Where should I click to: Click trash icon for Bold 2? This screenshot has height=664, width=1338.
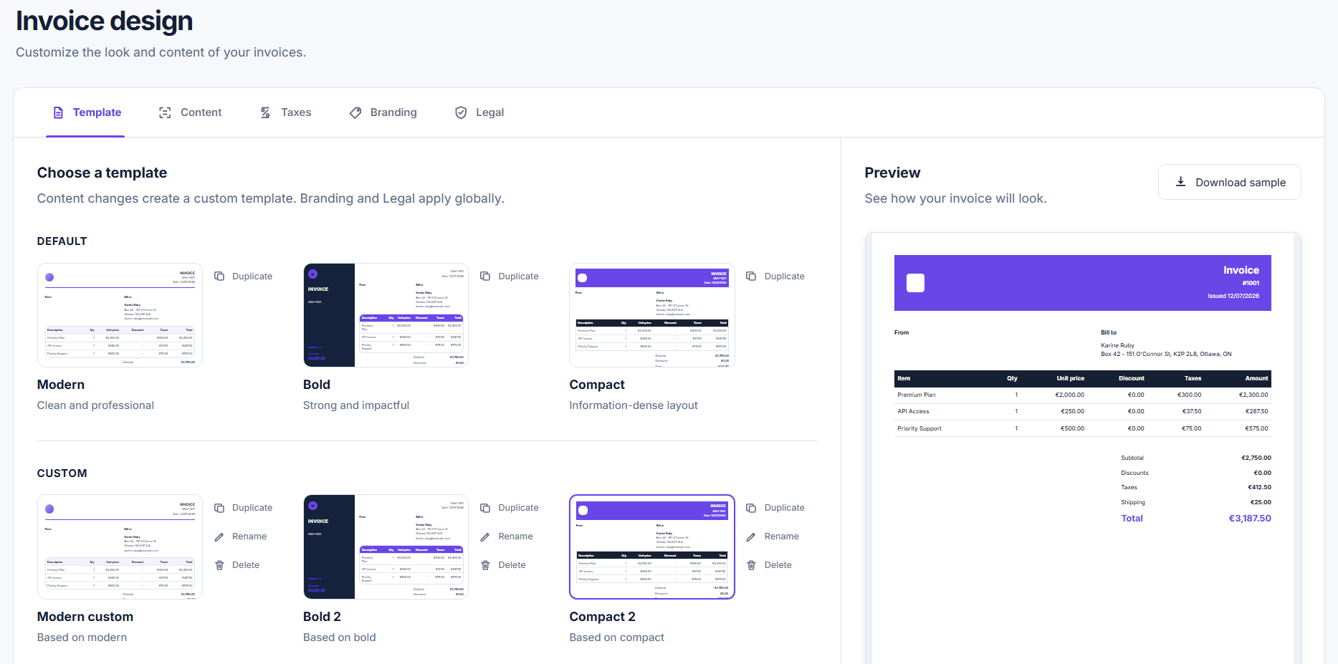485,565
